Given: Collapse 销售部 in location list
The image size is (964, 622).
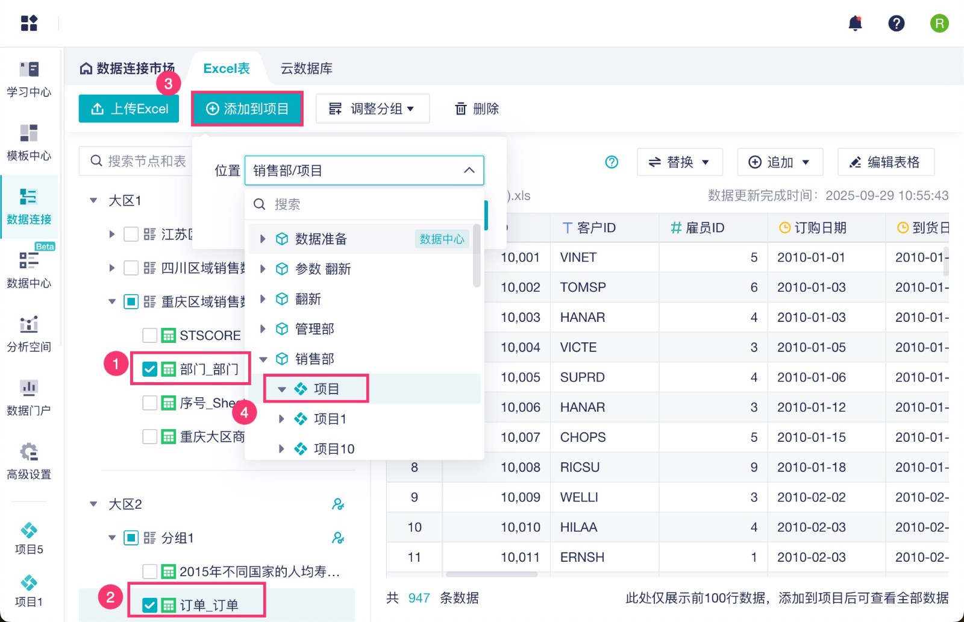Looking at the screenshot, I should [x=263, y=359].
